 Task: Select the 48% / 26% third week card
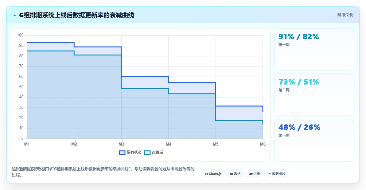click(x=314, y=140)
